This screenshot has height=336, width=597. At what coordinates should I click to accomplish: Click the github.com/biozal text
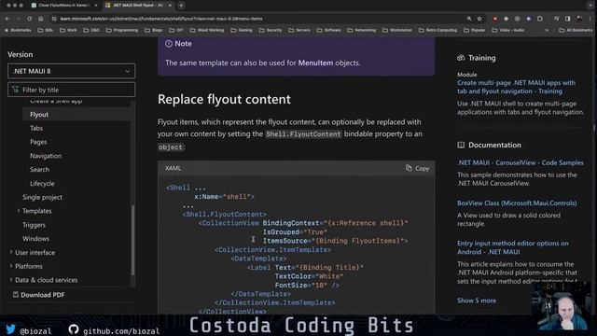[x=121, y=330]
